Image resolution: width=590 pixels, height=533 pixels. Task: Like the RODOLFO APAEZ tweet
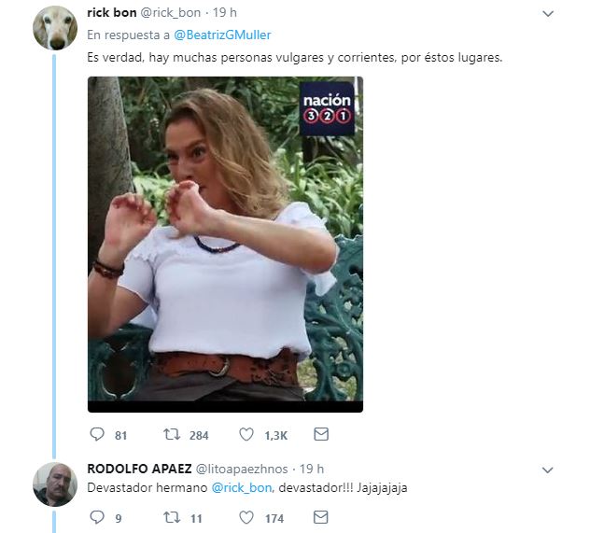click(246, 516)
